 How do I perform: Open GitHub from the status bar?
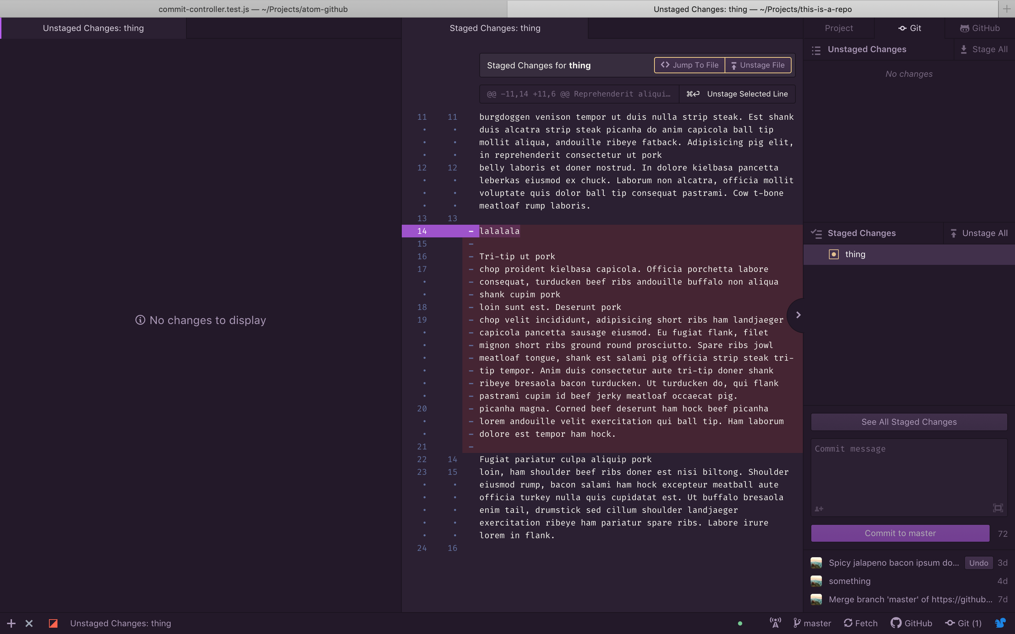click(x=911, y=623)
